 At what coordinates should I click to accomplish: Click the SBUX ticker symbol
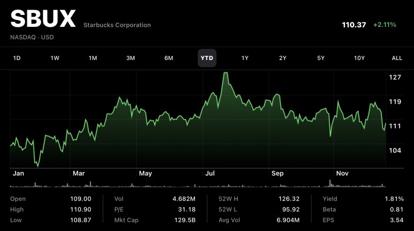coord(43,19)
